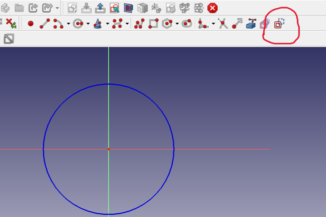Toggle virtual space with bottom-left icon
Screen dimensions: 326x217
(8, 38)
